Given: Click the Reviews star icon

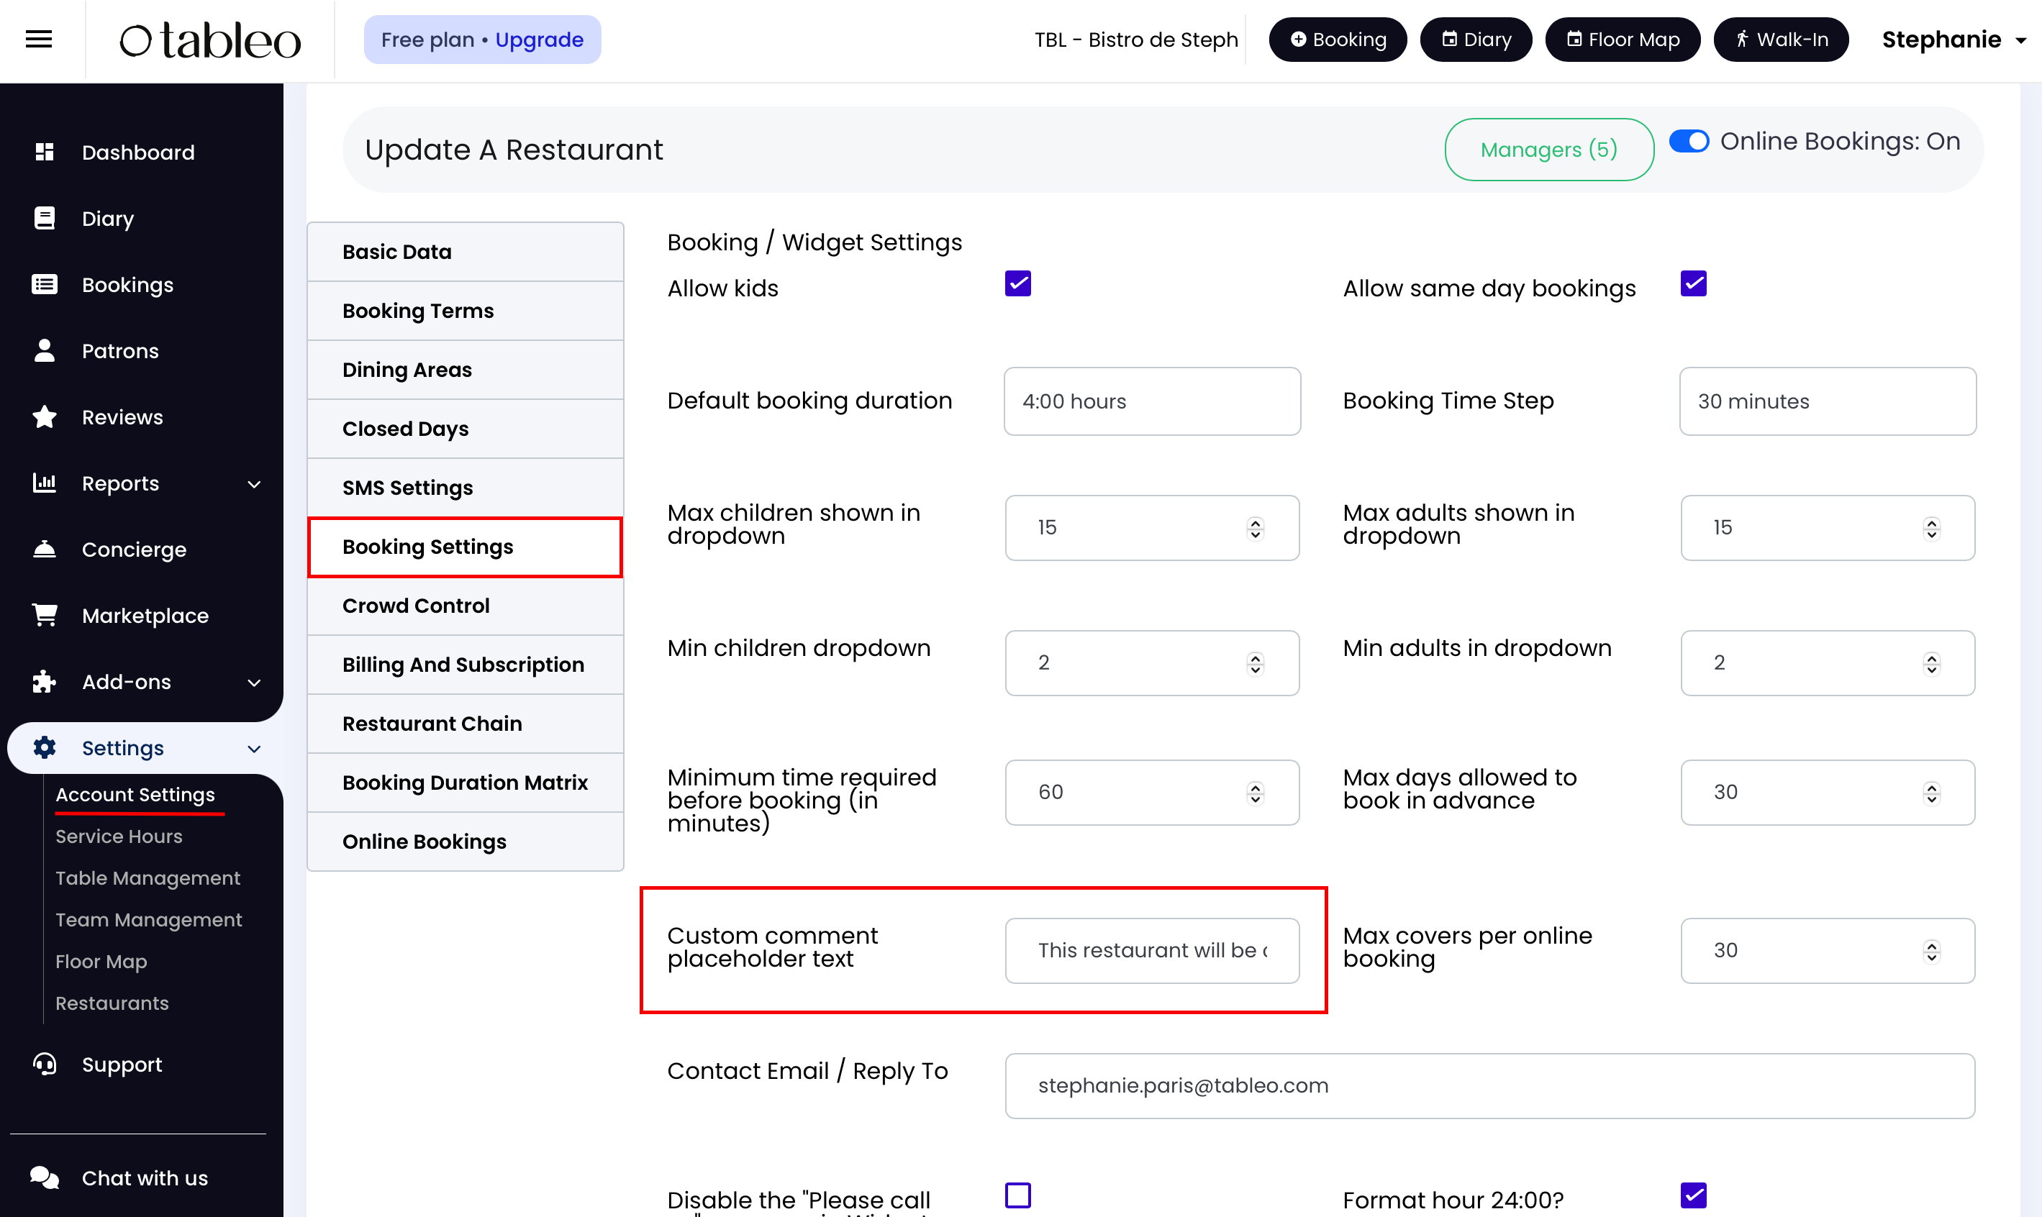Looking at the screenshot, I should tap(45, 416).
